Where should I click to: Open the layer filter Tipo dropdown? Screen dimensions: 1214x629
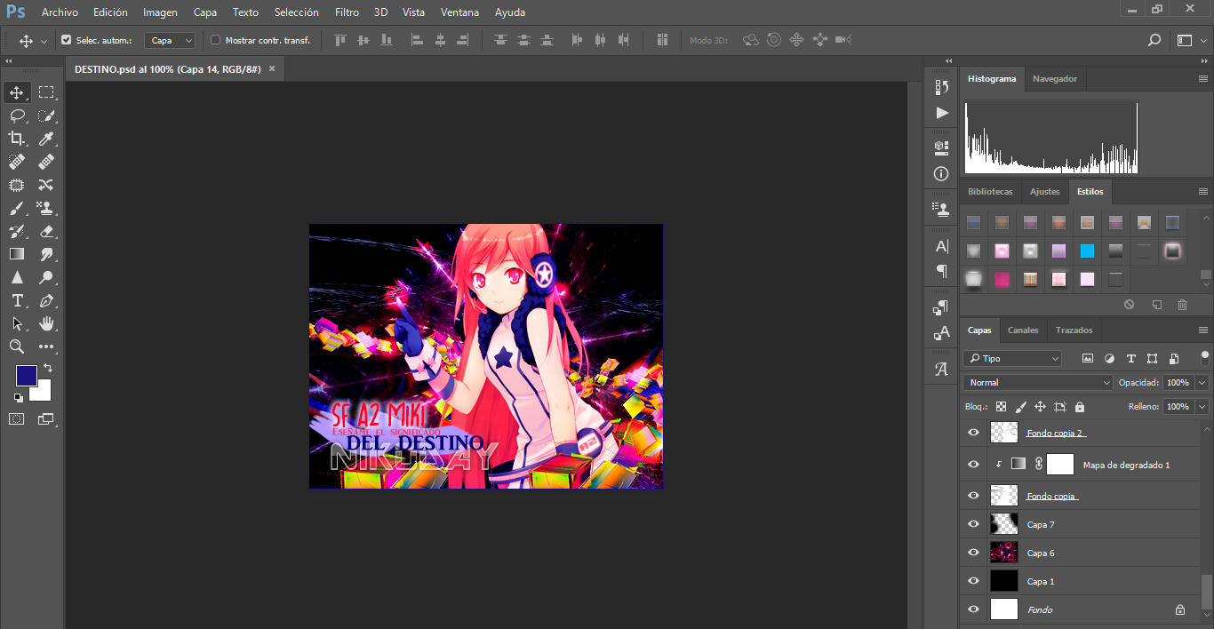(1012, 359)
